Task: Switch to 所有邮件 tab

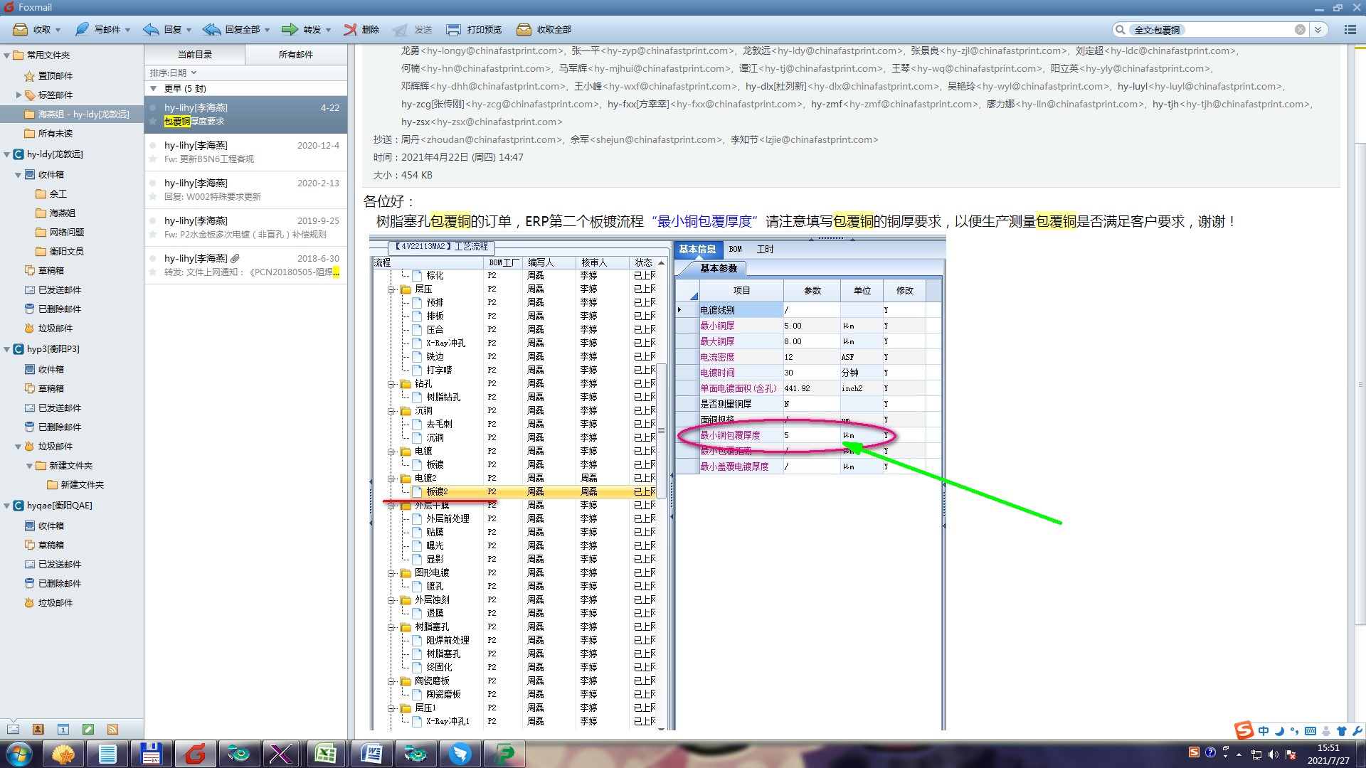Action: pos(295,55)
